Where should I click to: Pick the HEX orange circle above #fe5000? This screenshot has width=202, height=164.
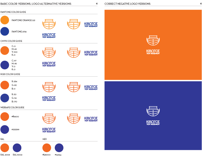point(47,148)
